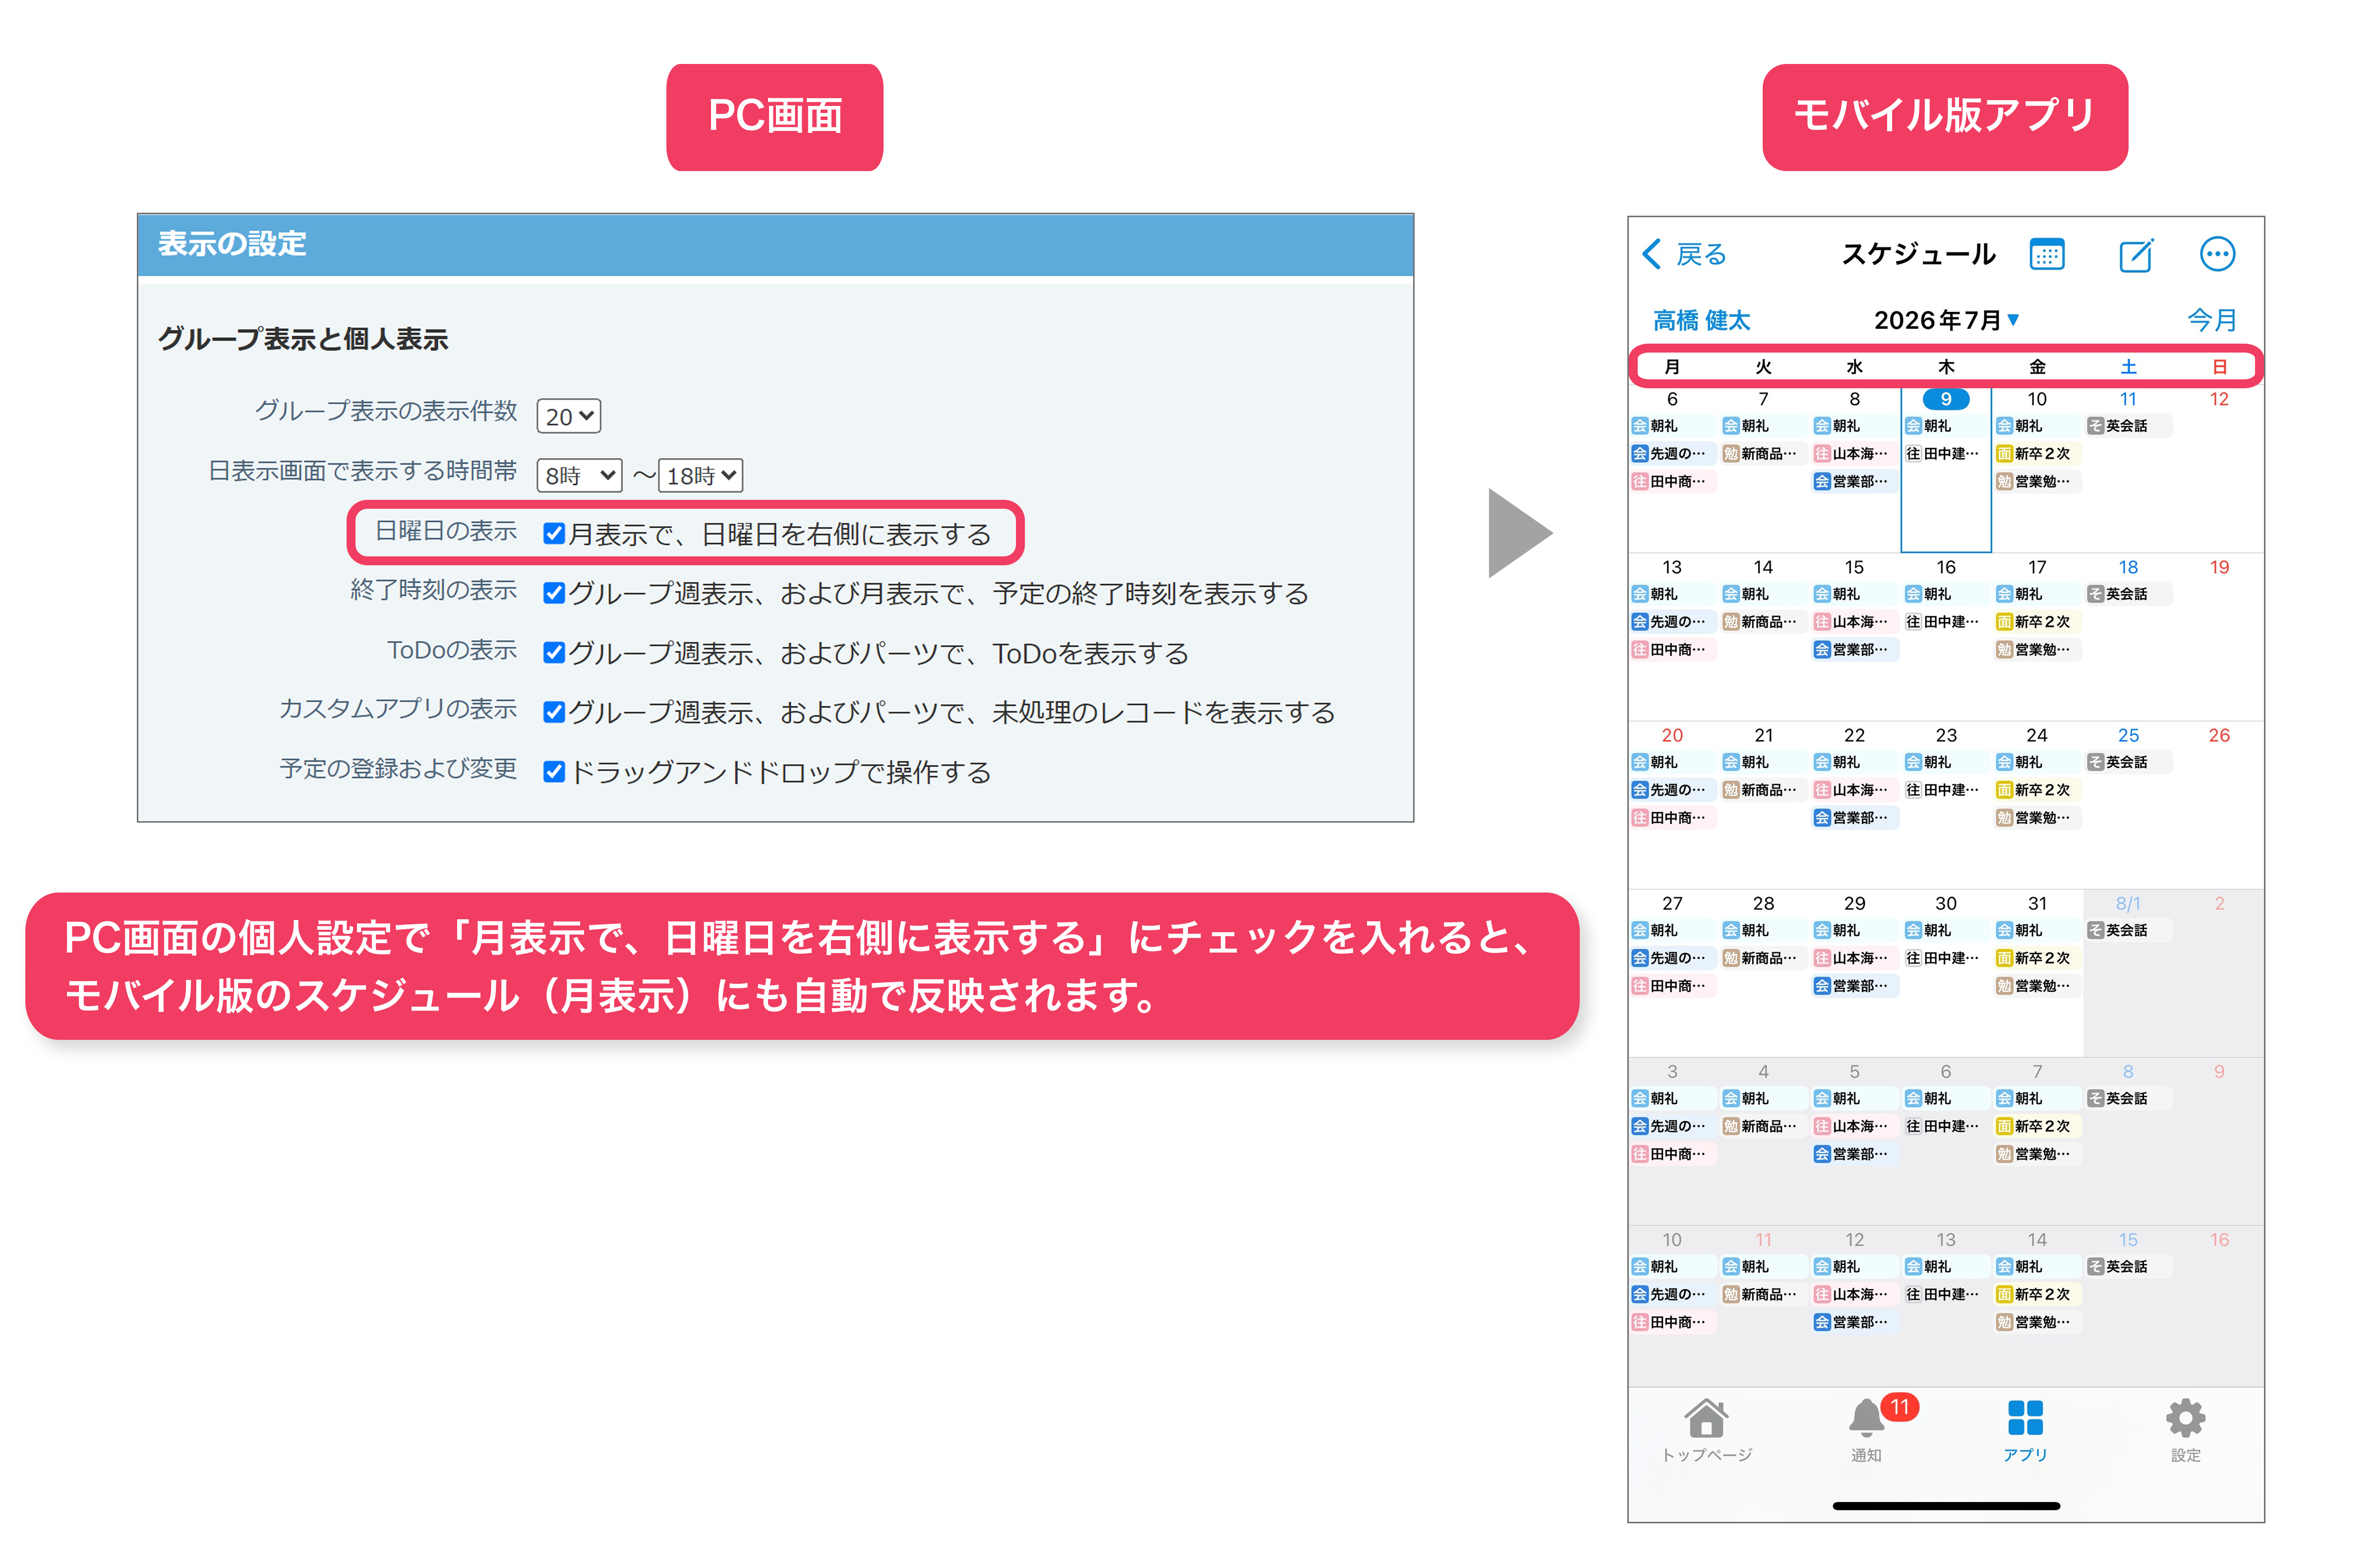This screenshot has height=1559, width=2380.
Task: Select date 20 in the calendar
Action: tap(1672, 735)
